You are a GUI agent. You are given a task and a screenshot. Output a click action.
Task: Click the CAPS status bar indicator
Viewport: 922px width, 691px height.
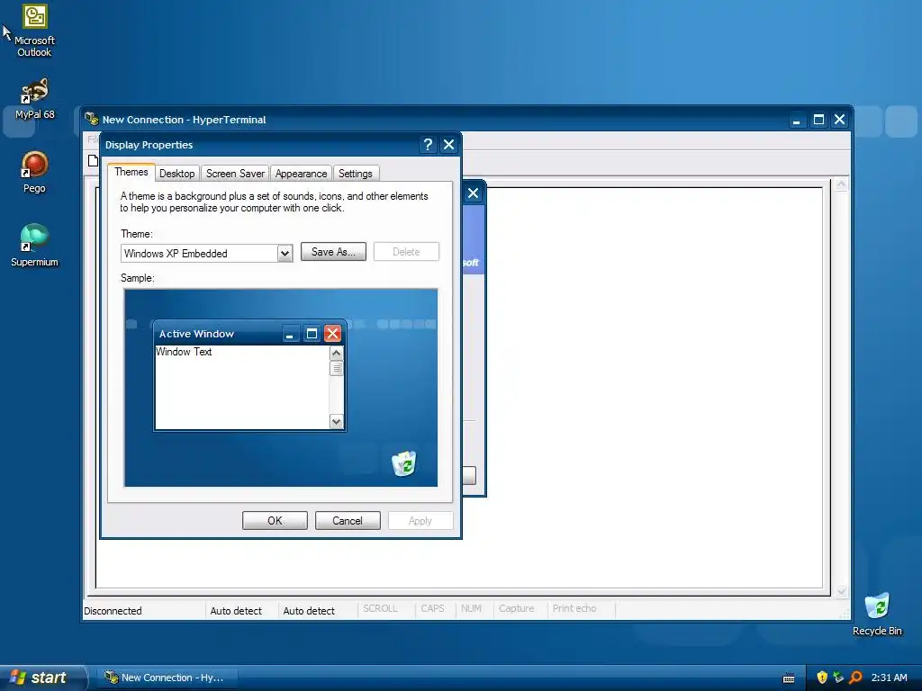[433, 609]
